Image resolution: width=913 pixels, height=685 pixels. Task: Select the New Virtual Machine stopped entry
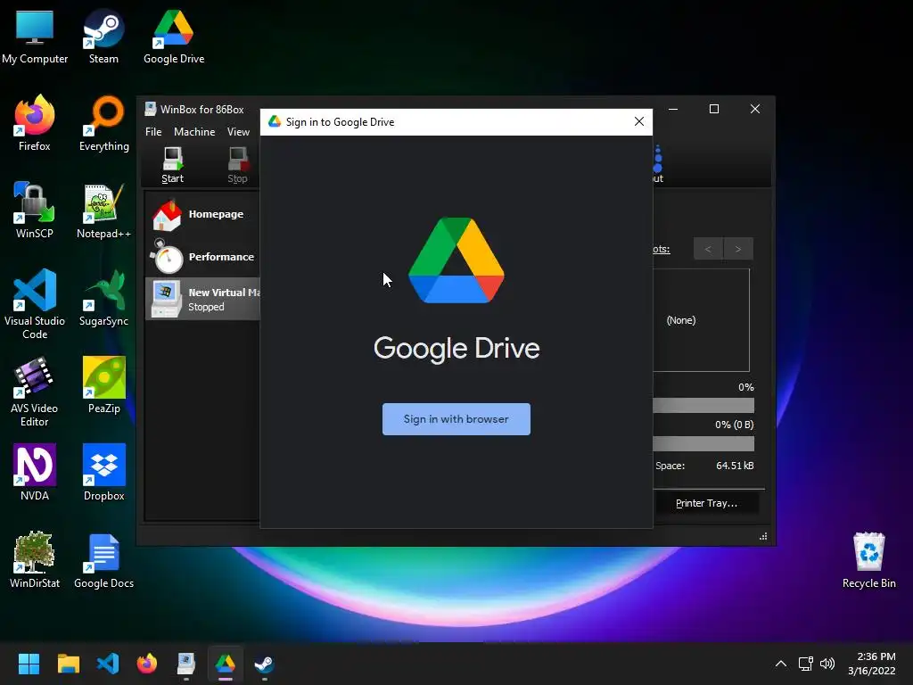click(x=202, y=299)
